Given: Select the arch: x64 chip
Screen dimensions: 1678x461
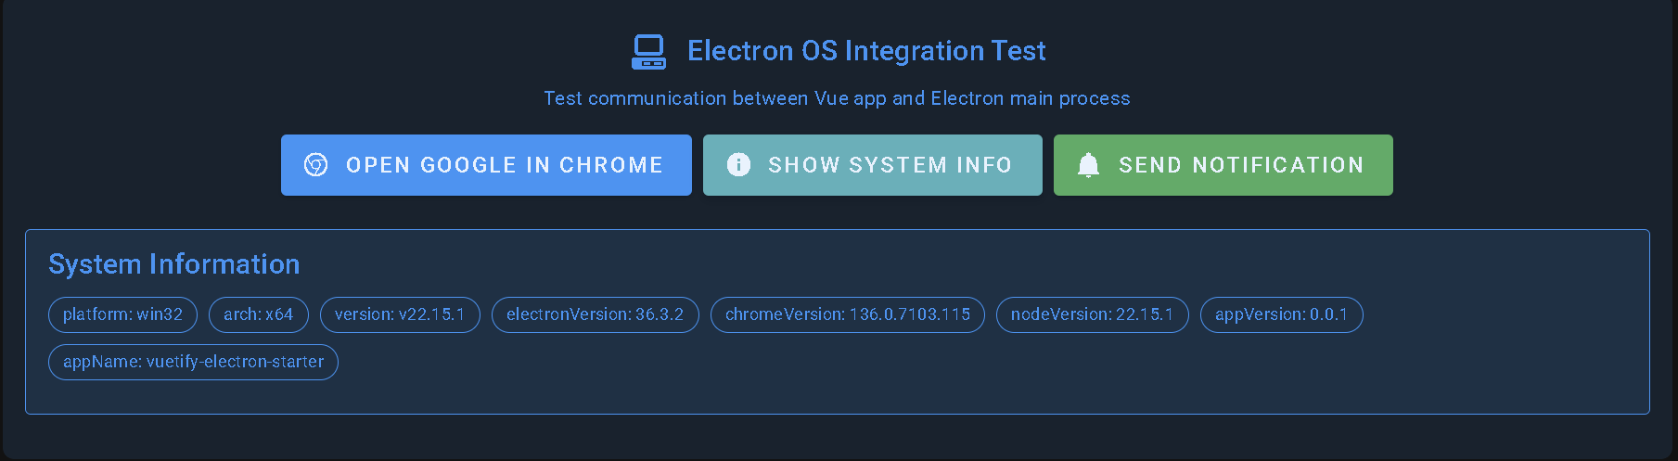Looking at the screenshot, I should pyautogui.click(x=258, y=314).
